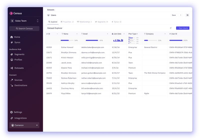Open the Sources page under Connect
Viewport: 200px width, 140px height.
tap(18, 80)
